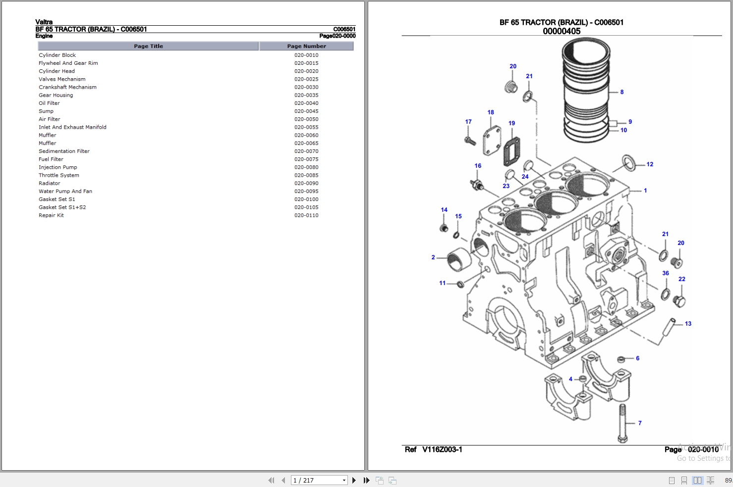Go back one page using previous arrow
The image size is (733, 487).
(x=283, y=480)
